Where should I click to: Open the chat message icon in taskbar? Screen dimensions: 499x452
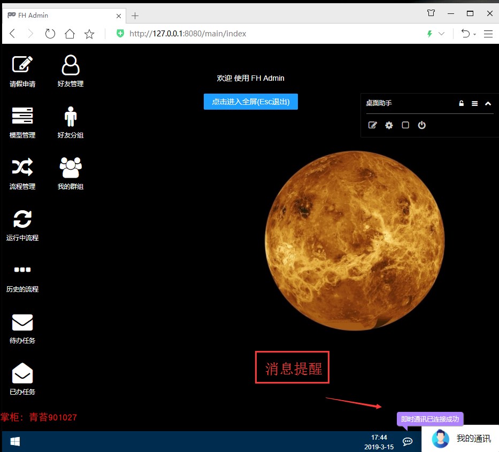tap(408, 441)
